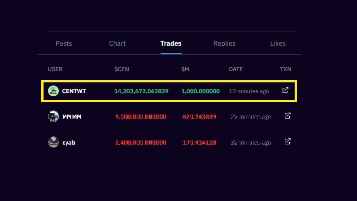Click the 14,203,672.062839 $CEN amount
The width and height of the screenshot is (357, 201).
[141, 91]
